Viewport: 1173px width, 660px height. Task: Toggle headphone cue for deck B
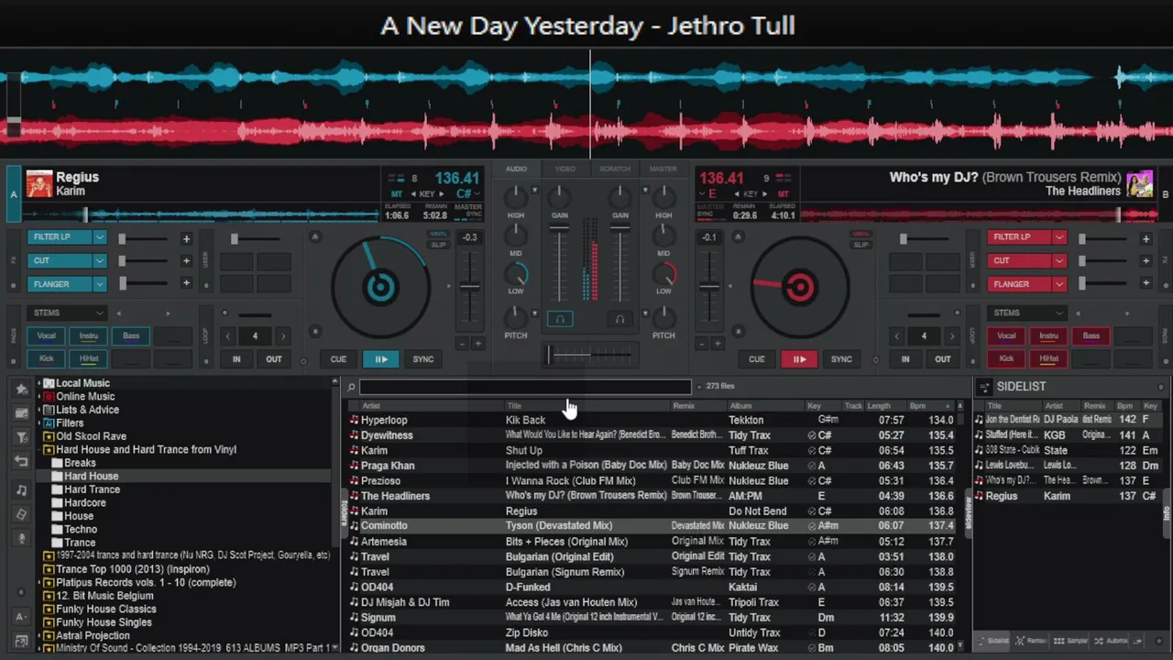click(x=620, y=319)
